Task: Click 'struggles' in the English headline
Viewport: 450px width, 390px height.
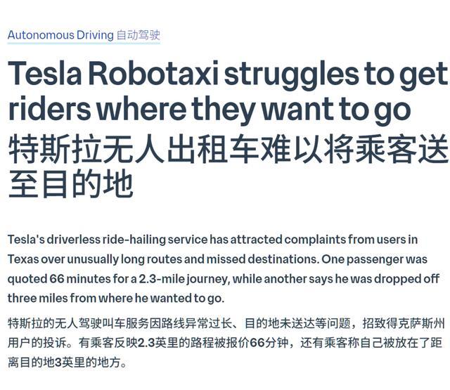Action: tap(291, 75)
